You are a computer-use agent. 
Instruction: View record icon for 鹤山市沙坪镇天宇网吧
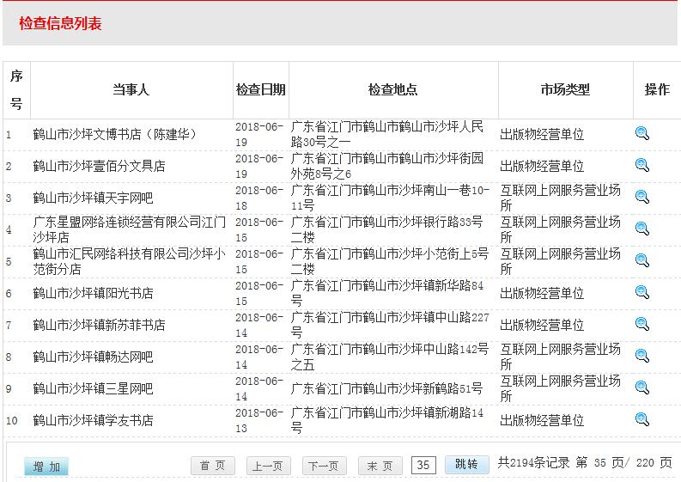641,197
